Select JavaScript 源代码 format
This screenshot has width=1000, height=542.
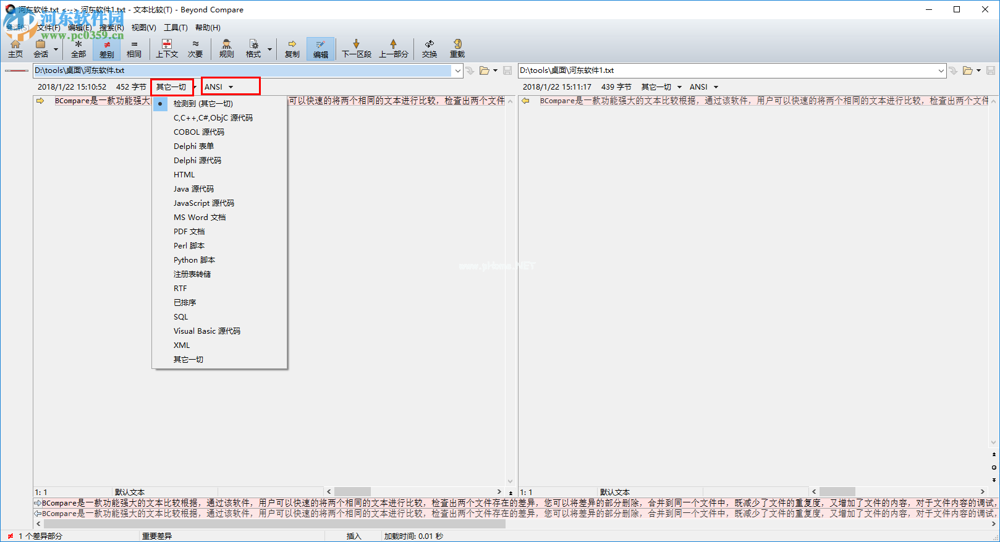pos(219,203)
